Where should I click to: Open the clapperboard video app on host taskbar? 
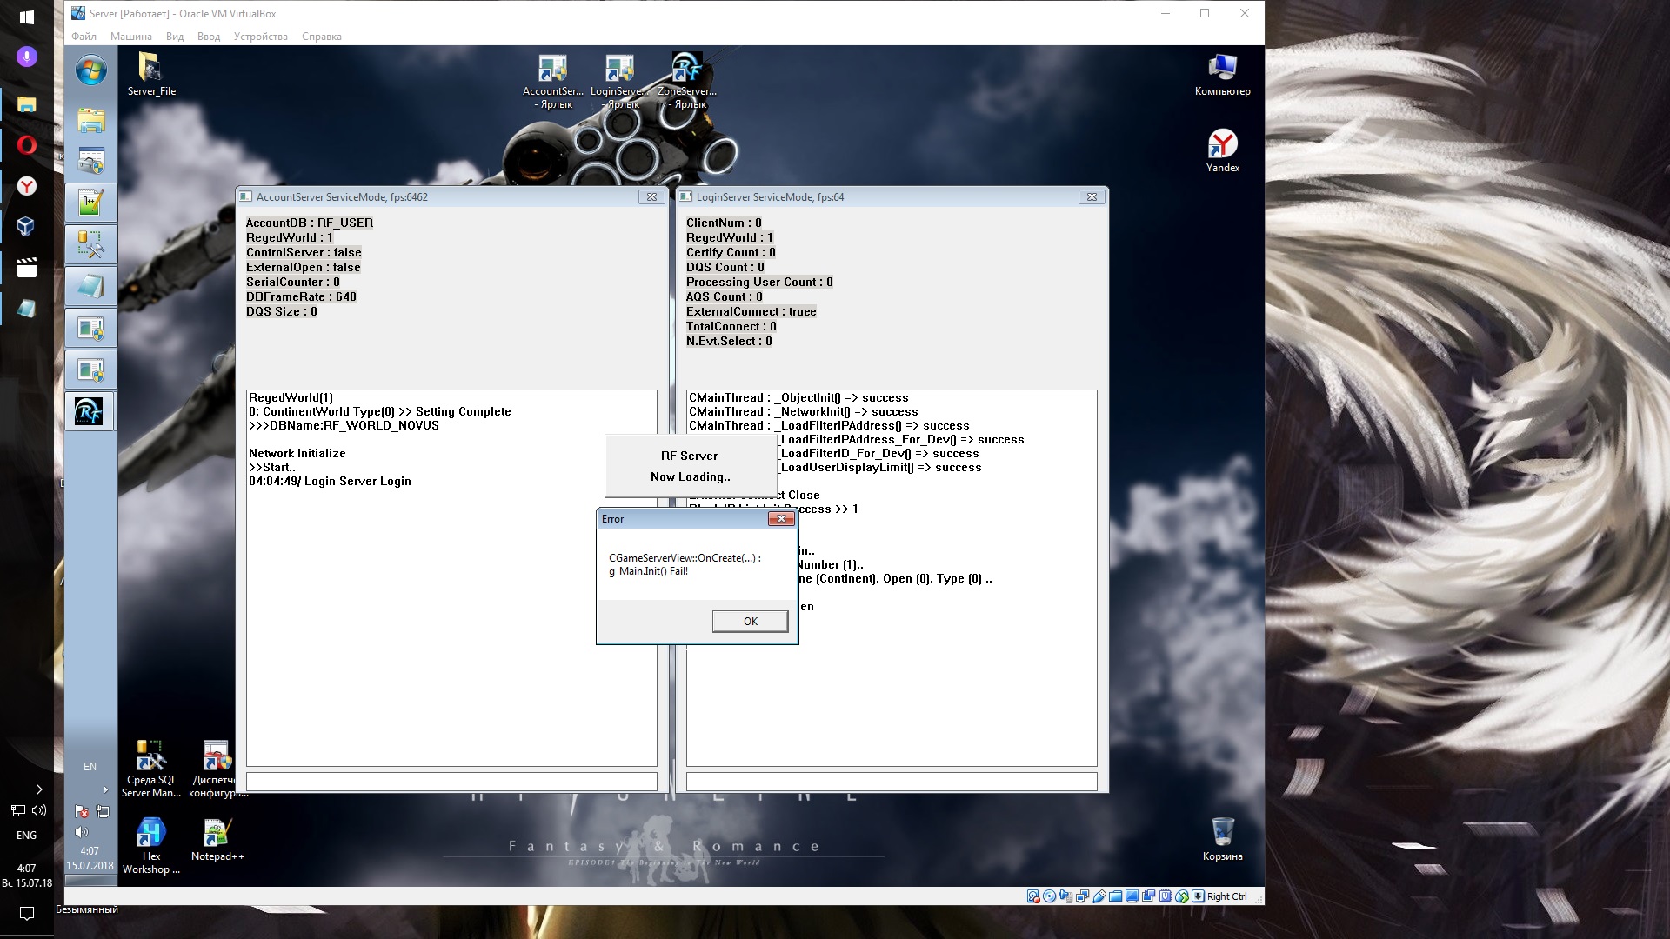coord(26,268)
